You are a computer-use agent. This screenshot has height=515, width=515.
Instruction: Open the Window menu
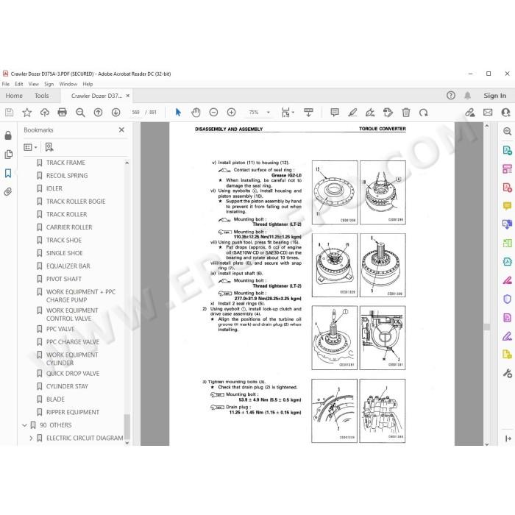point(68,84)
